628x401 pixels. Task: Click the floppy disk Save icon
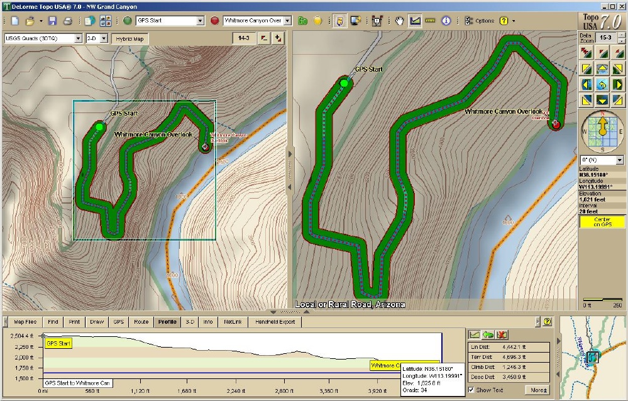click(x=52, y=21)
